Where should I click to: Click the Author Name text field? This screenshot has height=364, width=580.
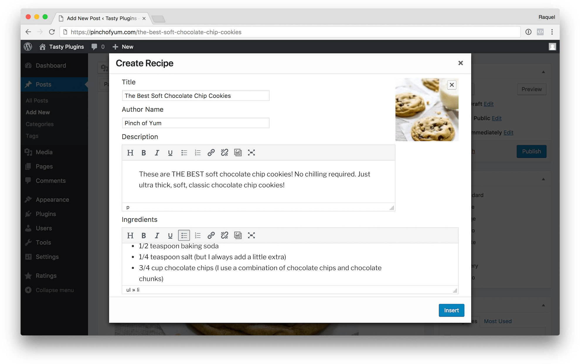[x=195, y=123]
